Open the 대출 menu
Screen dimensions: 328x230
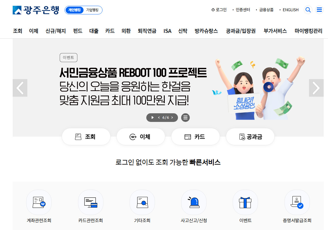pos(94,31)
